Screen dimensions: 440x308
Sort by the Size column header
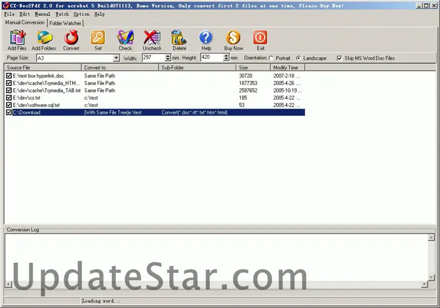click(253, 68)
